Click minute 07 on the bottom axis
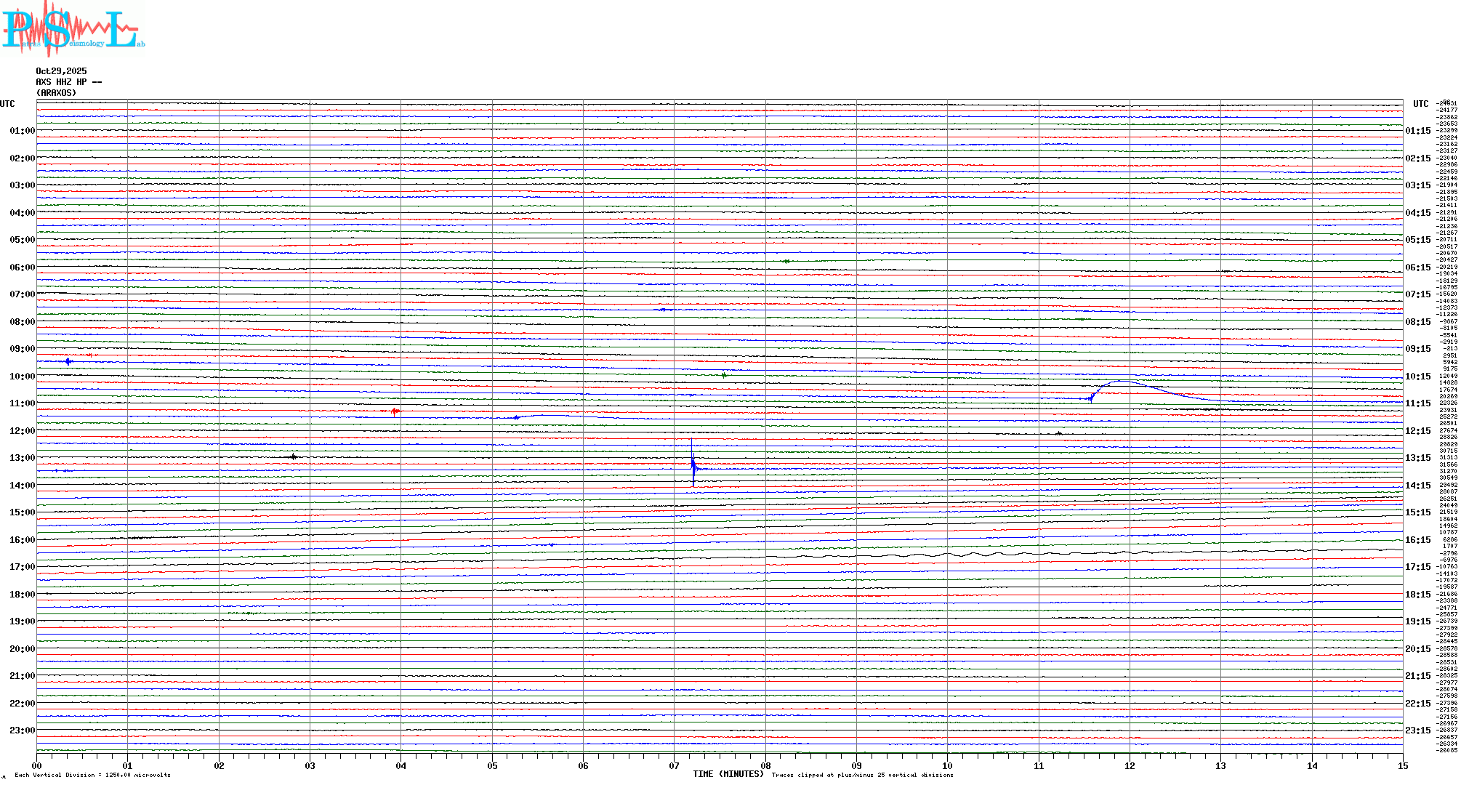 point(675,765)
